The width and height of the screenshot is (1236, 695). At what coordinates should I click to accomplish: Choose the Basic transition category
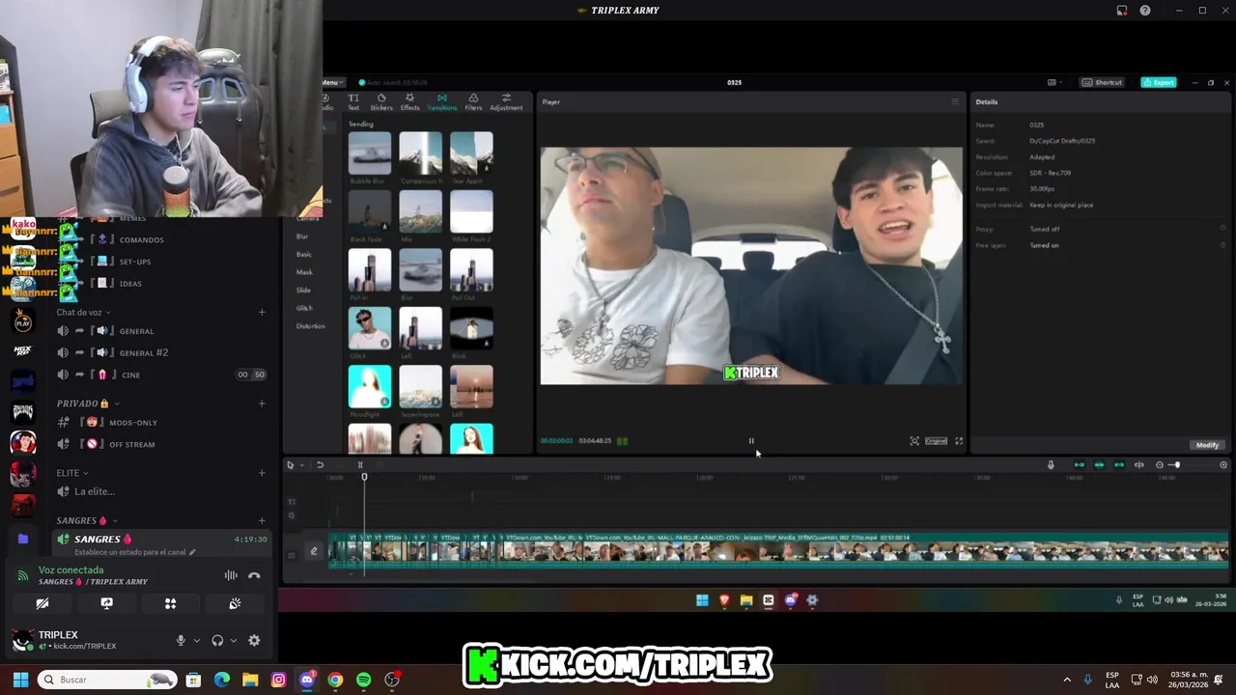click(303, 254)
